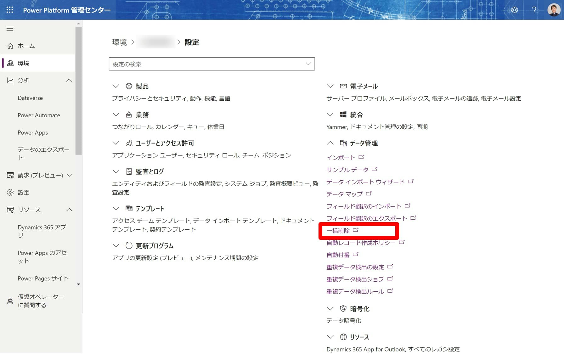Select the 環境 environments icon in the sidebar
The width and height of the screenshot is (564, 354).
tap(10, 63)
